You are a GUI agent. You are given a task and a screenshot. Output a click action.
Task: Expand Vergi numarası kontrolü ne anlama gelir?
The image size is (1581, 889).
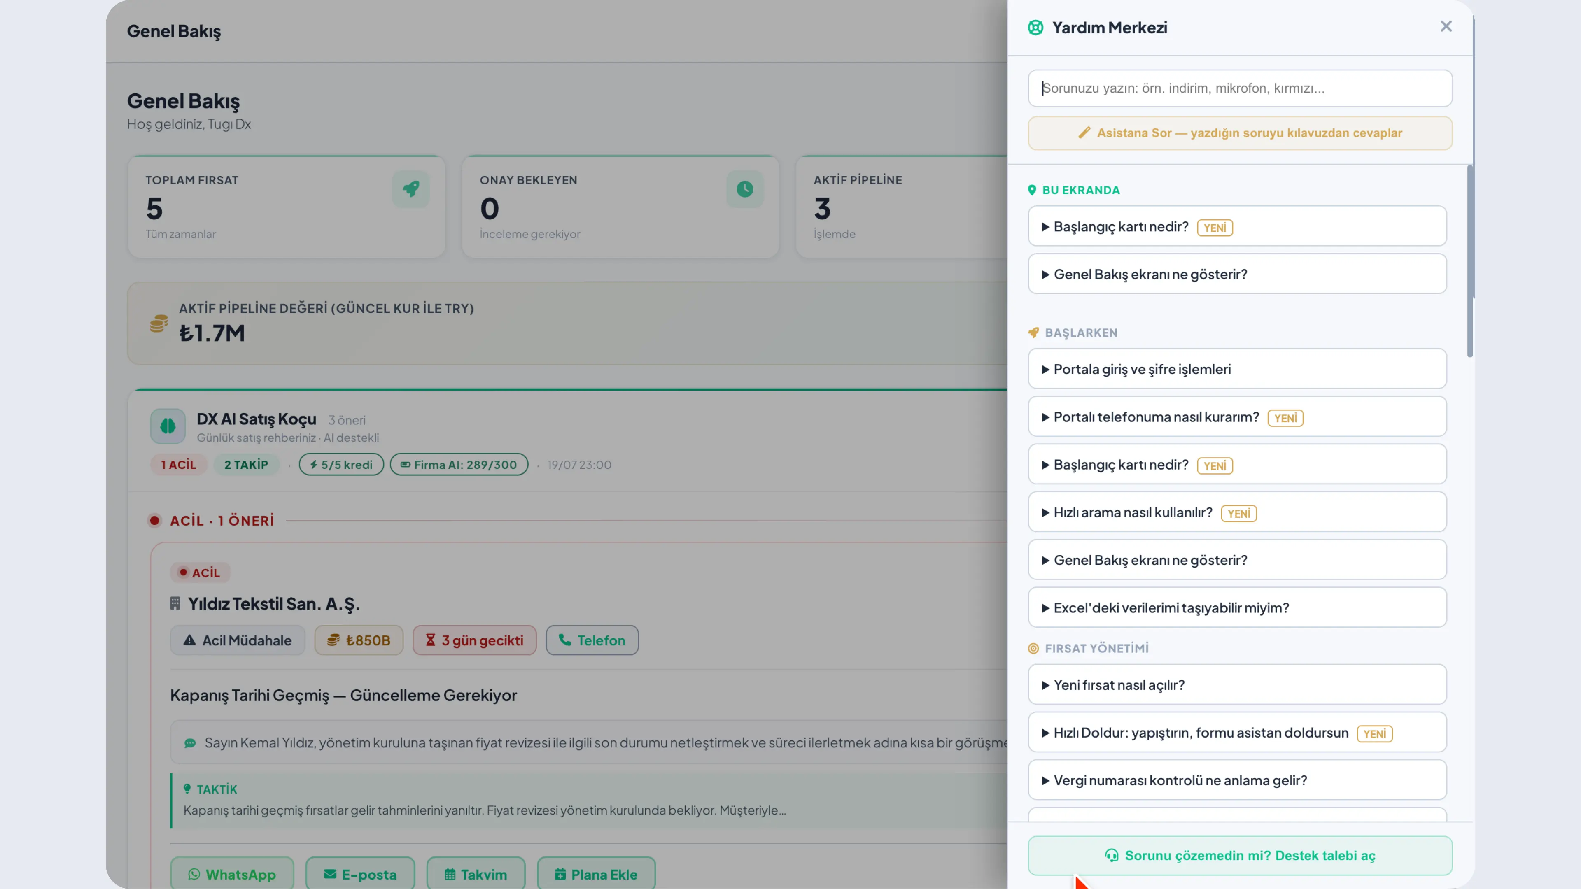[x=1237, y=780]
